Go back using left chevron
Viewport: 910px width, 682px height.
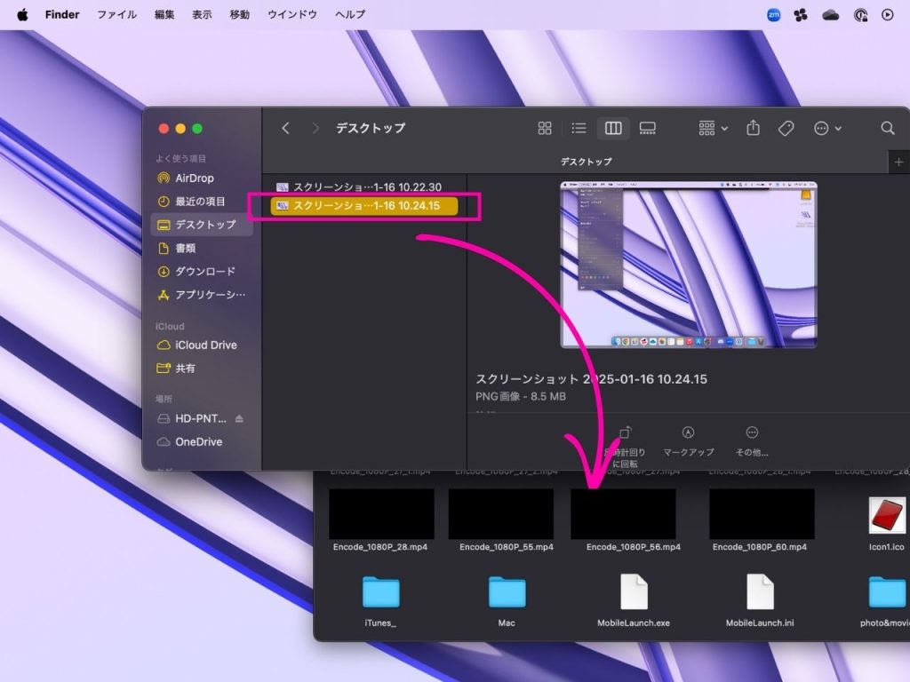pyautogui.click(x=285, y=128)
